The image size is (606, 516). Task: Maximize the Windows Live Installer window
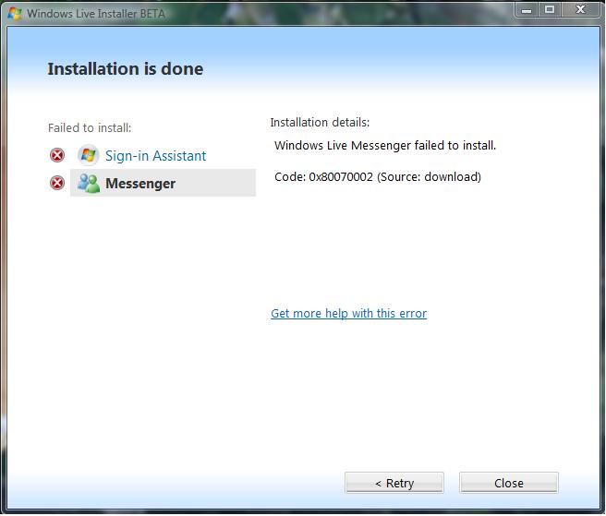[x=550, y=9]
